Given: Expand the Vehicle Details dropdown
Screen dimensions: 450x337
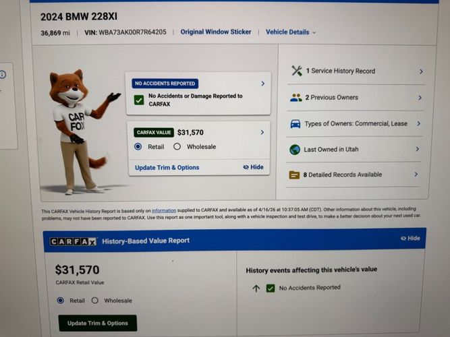Looking at the screenshot, I should coord(291,32).
